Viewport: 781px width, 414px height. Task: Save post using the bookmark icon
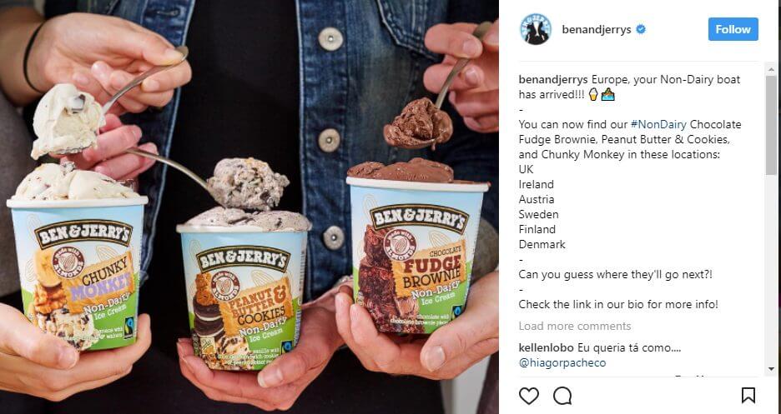click(748, 396)
